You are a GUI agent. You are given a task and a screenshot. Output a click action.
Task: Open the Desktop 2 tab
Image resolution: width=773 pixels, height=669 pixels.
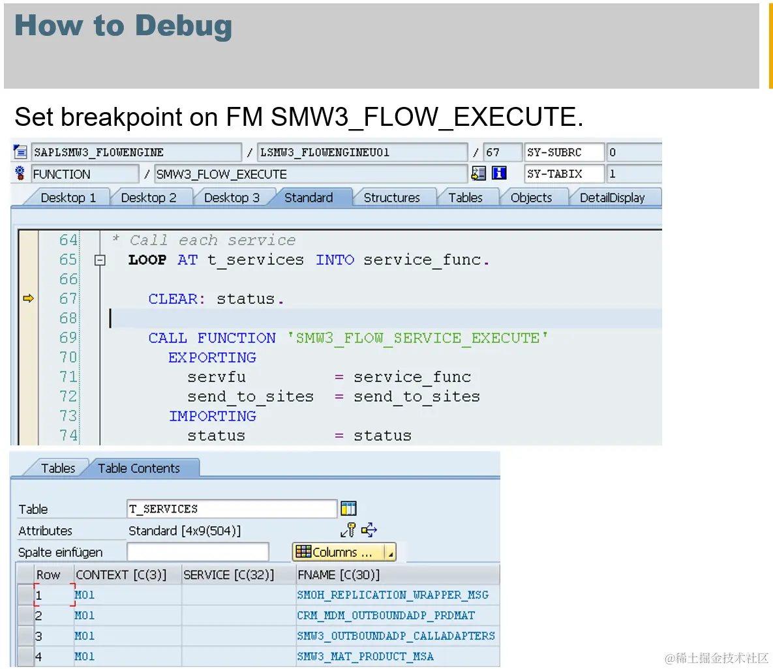(x=148, y=198)
